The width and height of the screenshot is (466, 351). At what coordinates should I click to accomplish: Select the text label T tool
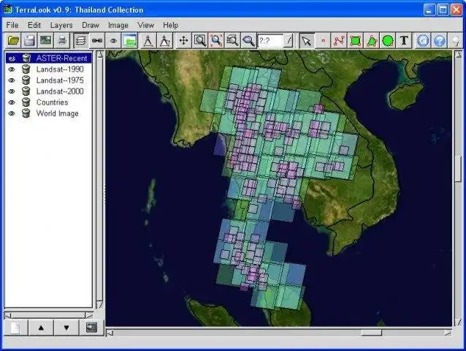pos(404,40)
